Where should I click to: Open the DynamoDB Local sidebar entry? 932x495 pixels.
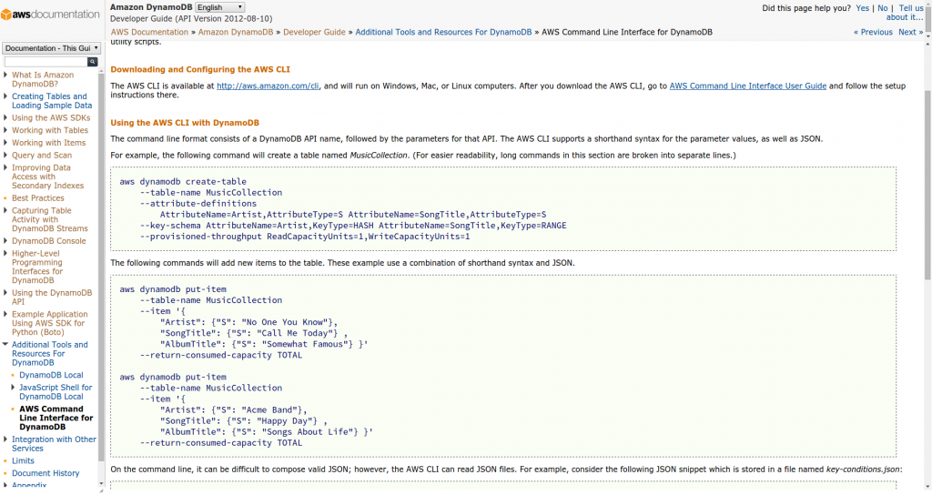pyautogui.click(x=51, y=375)
